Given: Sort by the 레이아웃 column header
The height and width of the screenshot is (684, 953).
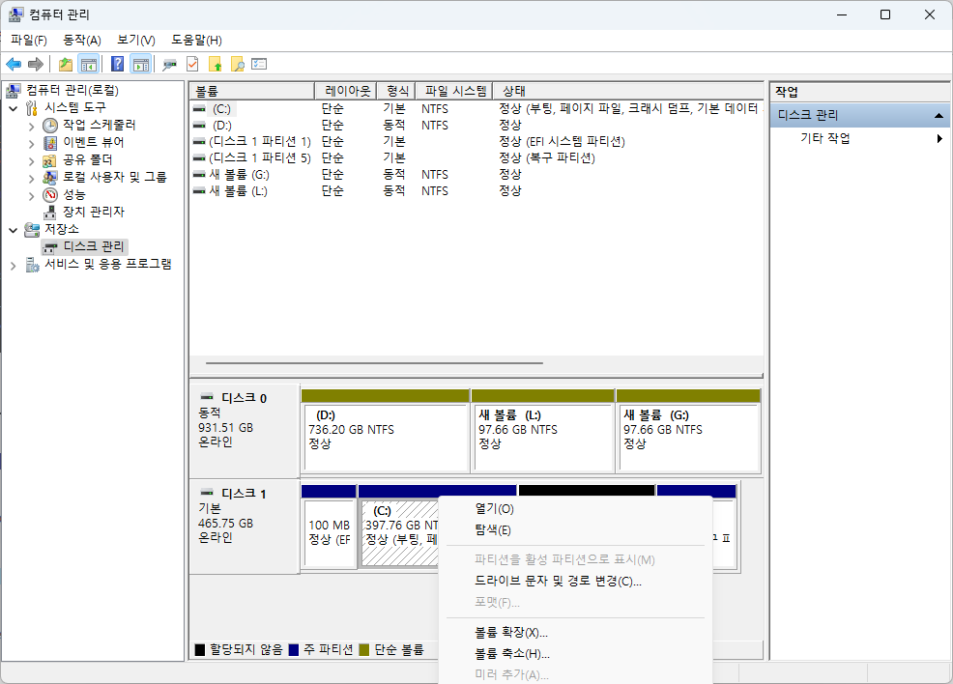Looking at the screenshot, I should point(345,91).
